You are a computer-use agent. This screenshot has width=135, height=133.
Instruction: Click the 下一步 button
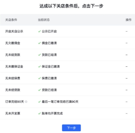coord(71,128)
